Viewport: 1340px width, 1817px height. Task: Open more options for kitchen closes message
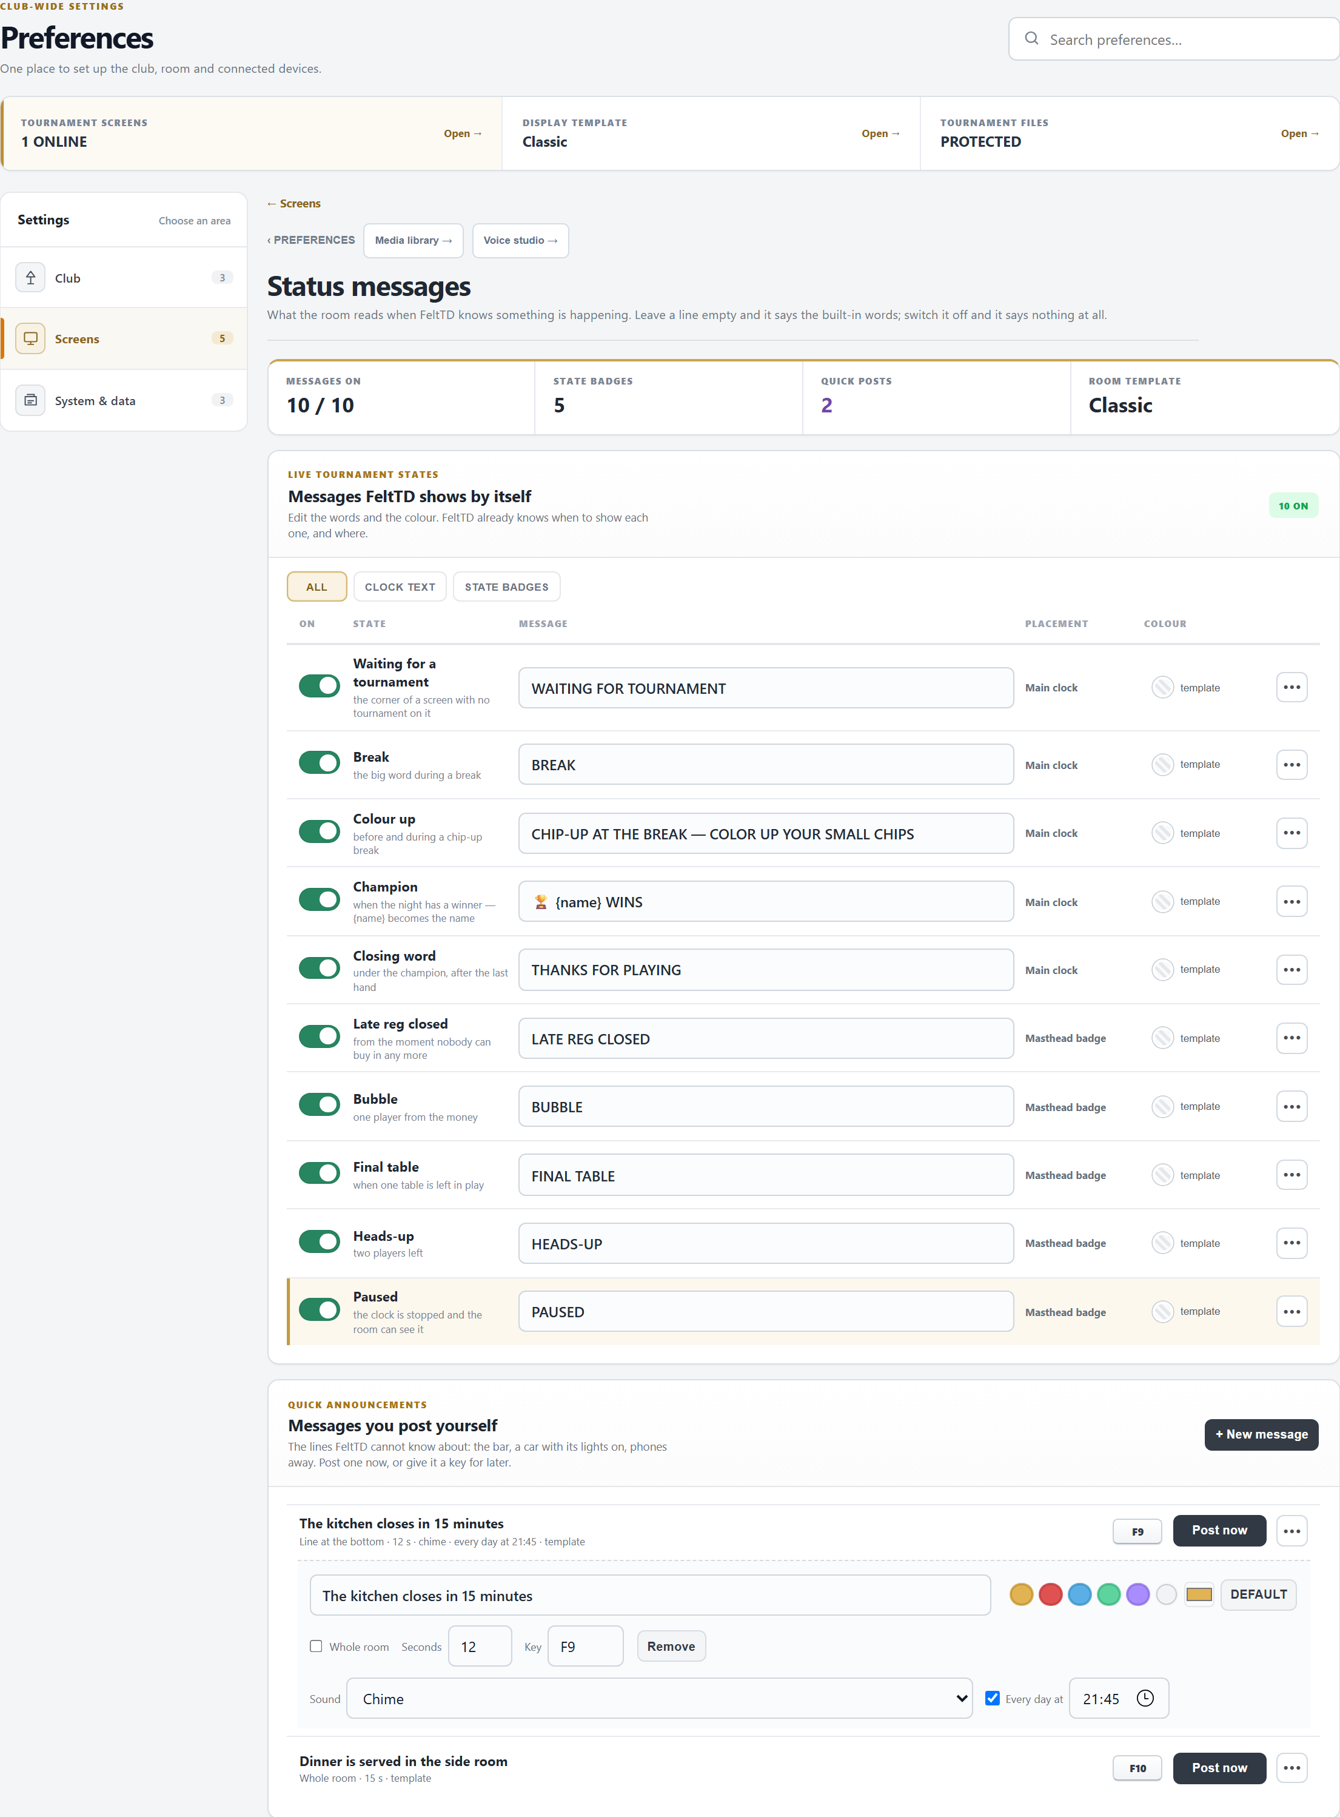pos(1291,1531)
